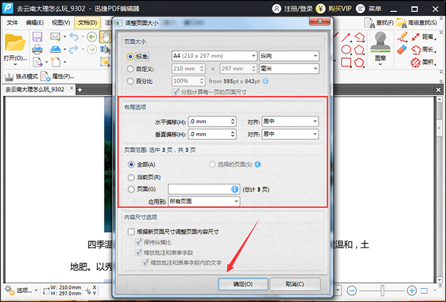
Task: Click the new document icon
Action: (55, 62)
